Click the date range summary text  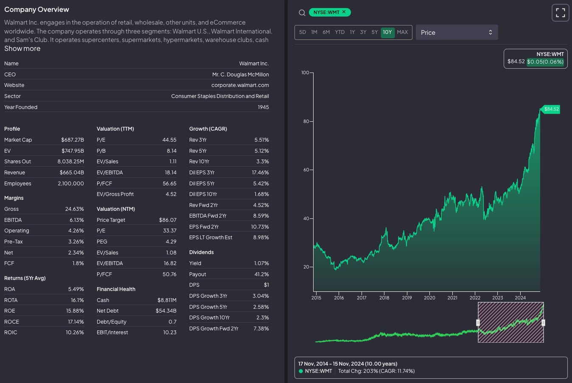(x=348, y=364)
